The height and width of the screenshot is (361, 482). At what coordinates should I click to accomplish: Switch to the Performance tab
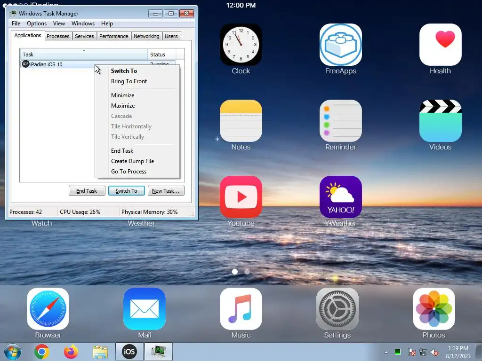point(114,36)
